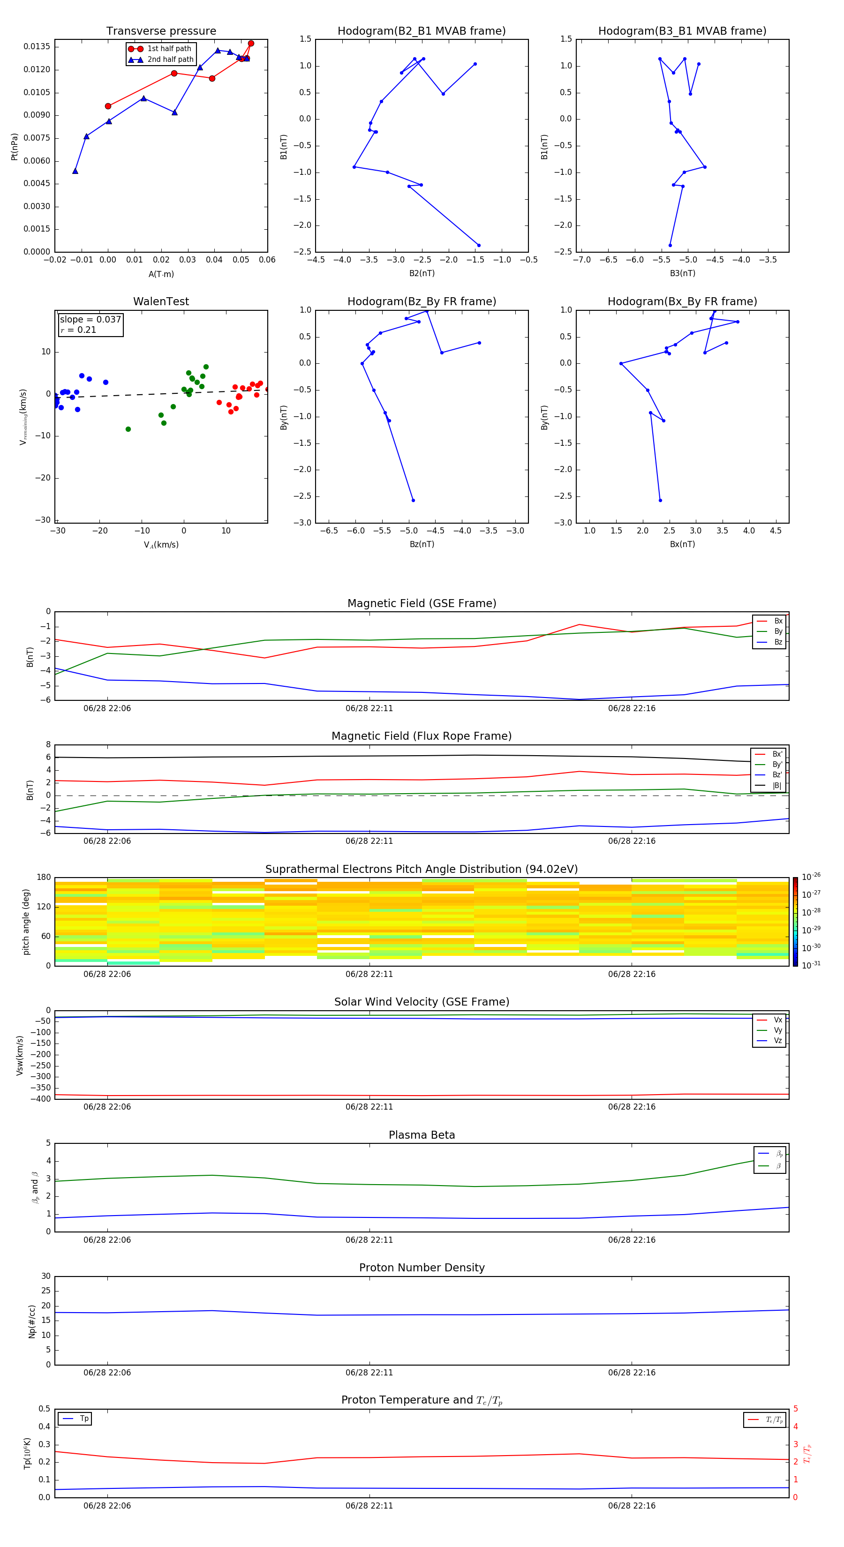Click the lowest blue triangle in Transverse pressure
Screen dimensions: 844x1547
pos(75,171)
